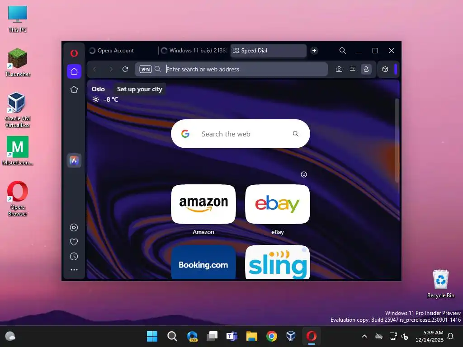Select the Opera Browser desktop shortcut
This screenshot has height=347, width=463.
(x=18, y=198)
